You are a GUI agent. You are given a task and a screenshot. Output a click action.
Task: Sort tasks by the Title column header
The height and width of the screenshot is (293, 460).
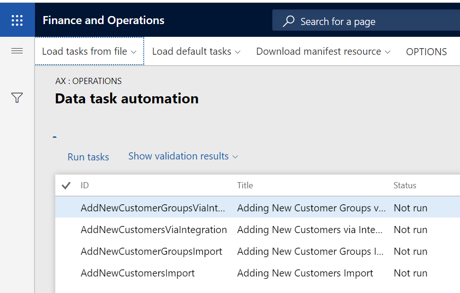245,185
